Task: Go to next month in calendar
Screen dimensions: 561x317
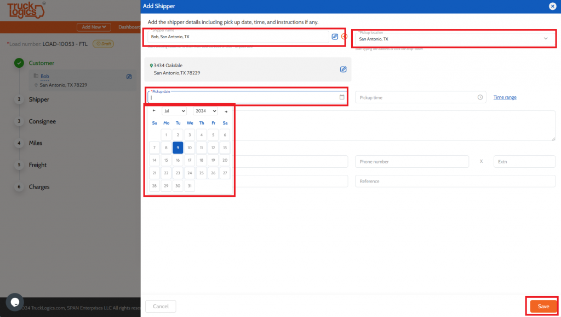Action: (226, 111)
